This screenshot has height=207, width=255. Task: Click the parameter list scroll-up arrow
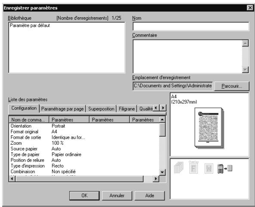tap(162, 120)
